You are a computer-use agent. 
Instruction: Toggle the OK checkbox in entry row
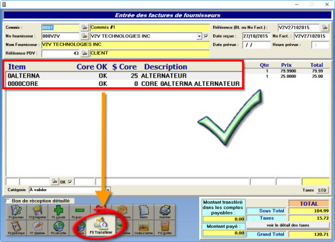coord(70,181)
